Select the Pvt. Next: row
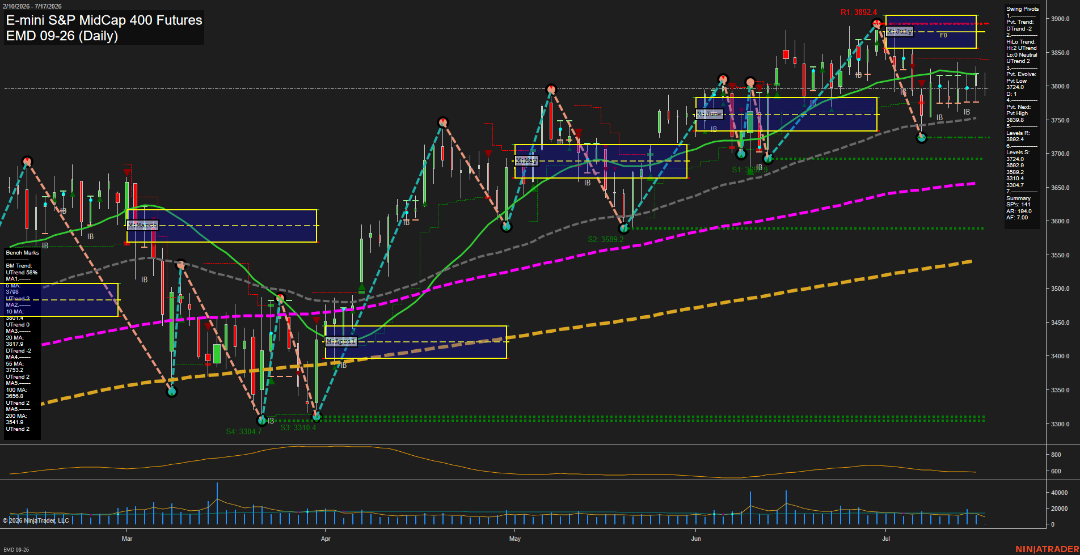The height and width of the screenshot is (555, 1080). click(x=1019, y=107)
